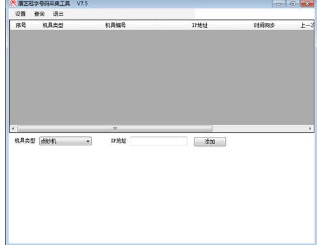This screenshot has width=317, height=245.
Task: Click the horizontal scrollbar thumb
Action: 115,128
